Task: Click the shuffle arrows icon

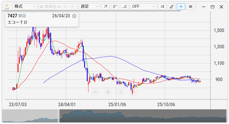Action: point(162,7)
